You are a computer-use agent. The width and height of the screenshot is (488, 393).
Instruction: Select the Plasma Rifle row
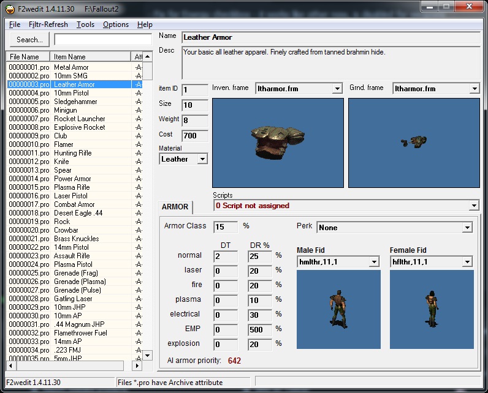(75, 187)
